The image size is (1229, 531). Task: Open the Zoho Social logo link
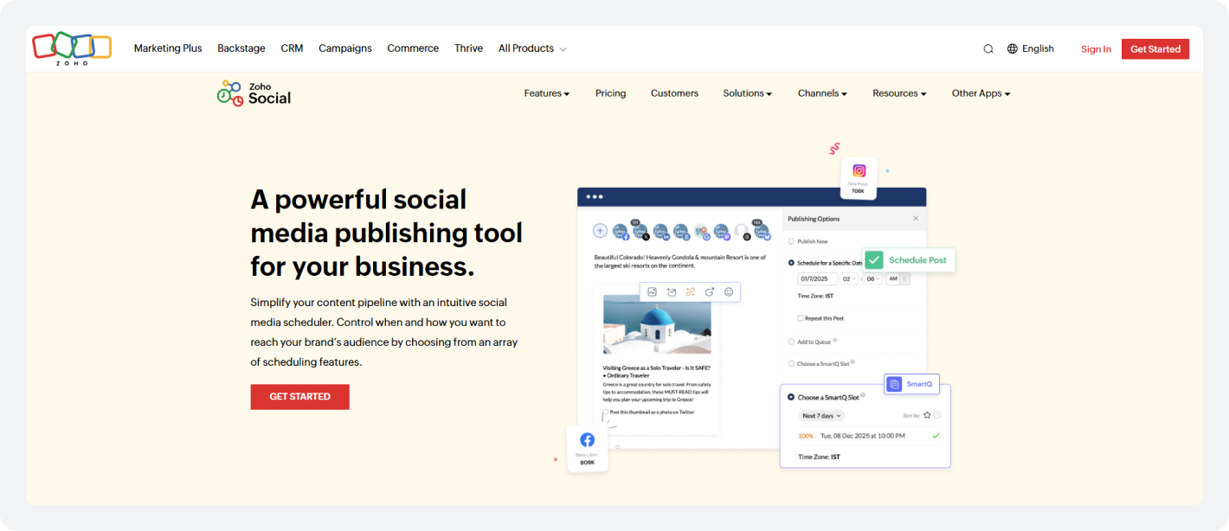pyautogui.click(x=254, y=93)
